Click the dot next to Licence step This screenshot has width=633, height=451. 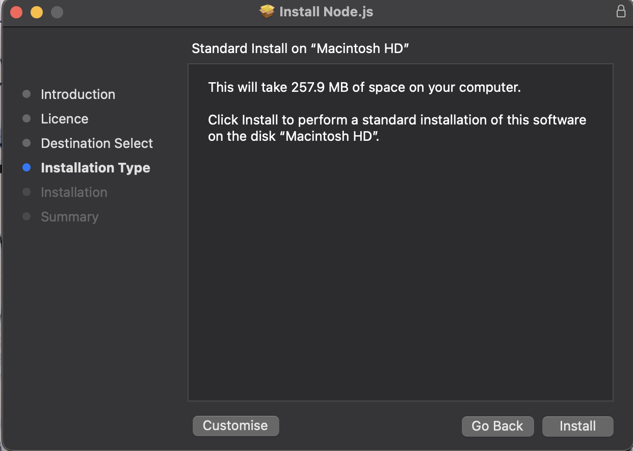point(26,118)
